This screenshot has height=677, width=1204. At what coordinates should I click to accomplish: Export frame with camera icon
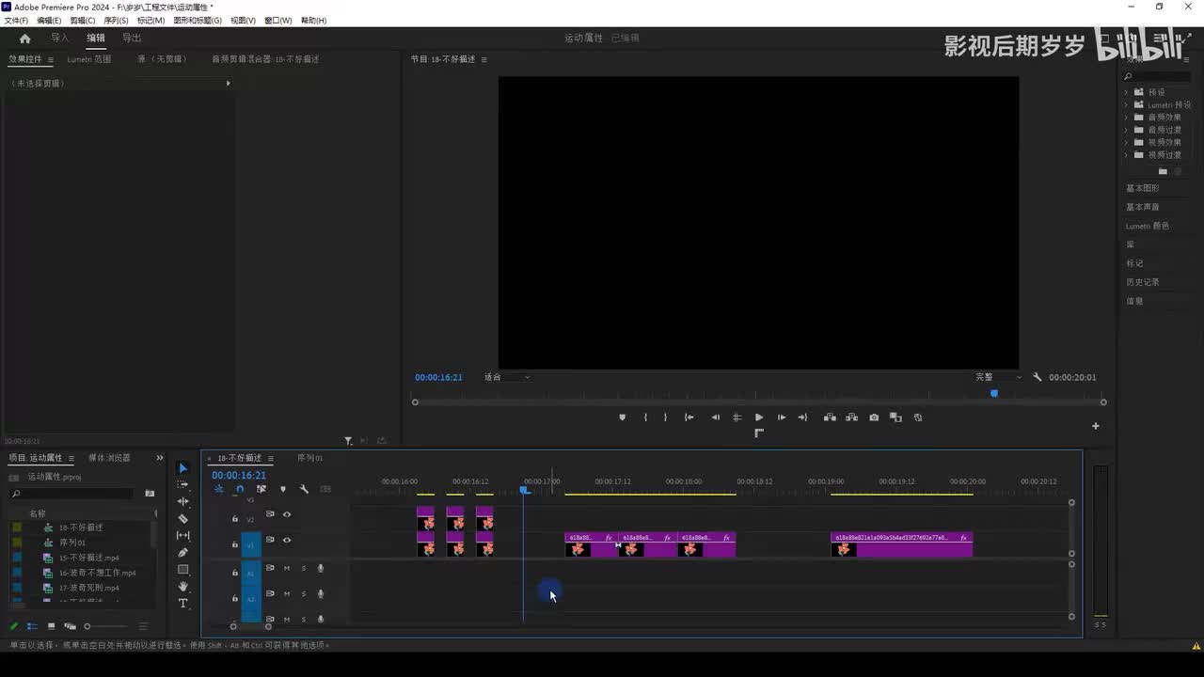tap(874, 417)
